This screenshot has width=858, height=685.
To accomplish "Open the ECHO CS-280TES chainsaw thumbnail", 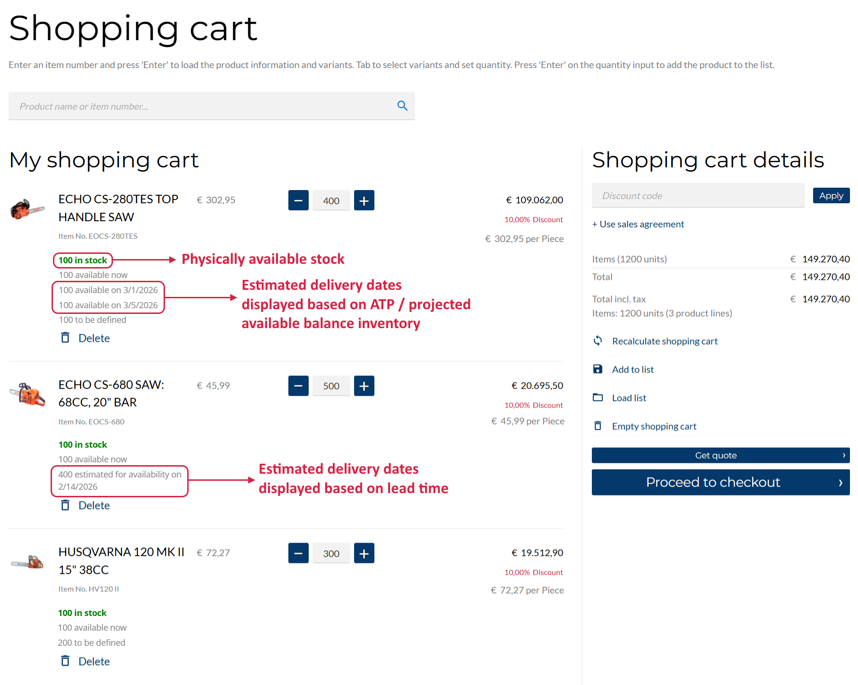I will [x=27, y=209].
